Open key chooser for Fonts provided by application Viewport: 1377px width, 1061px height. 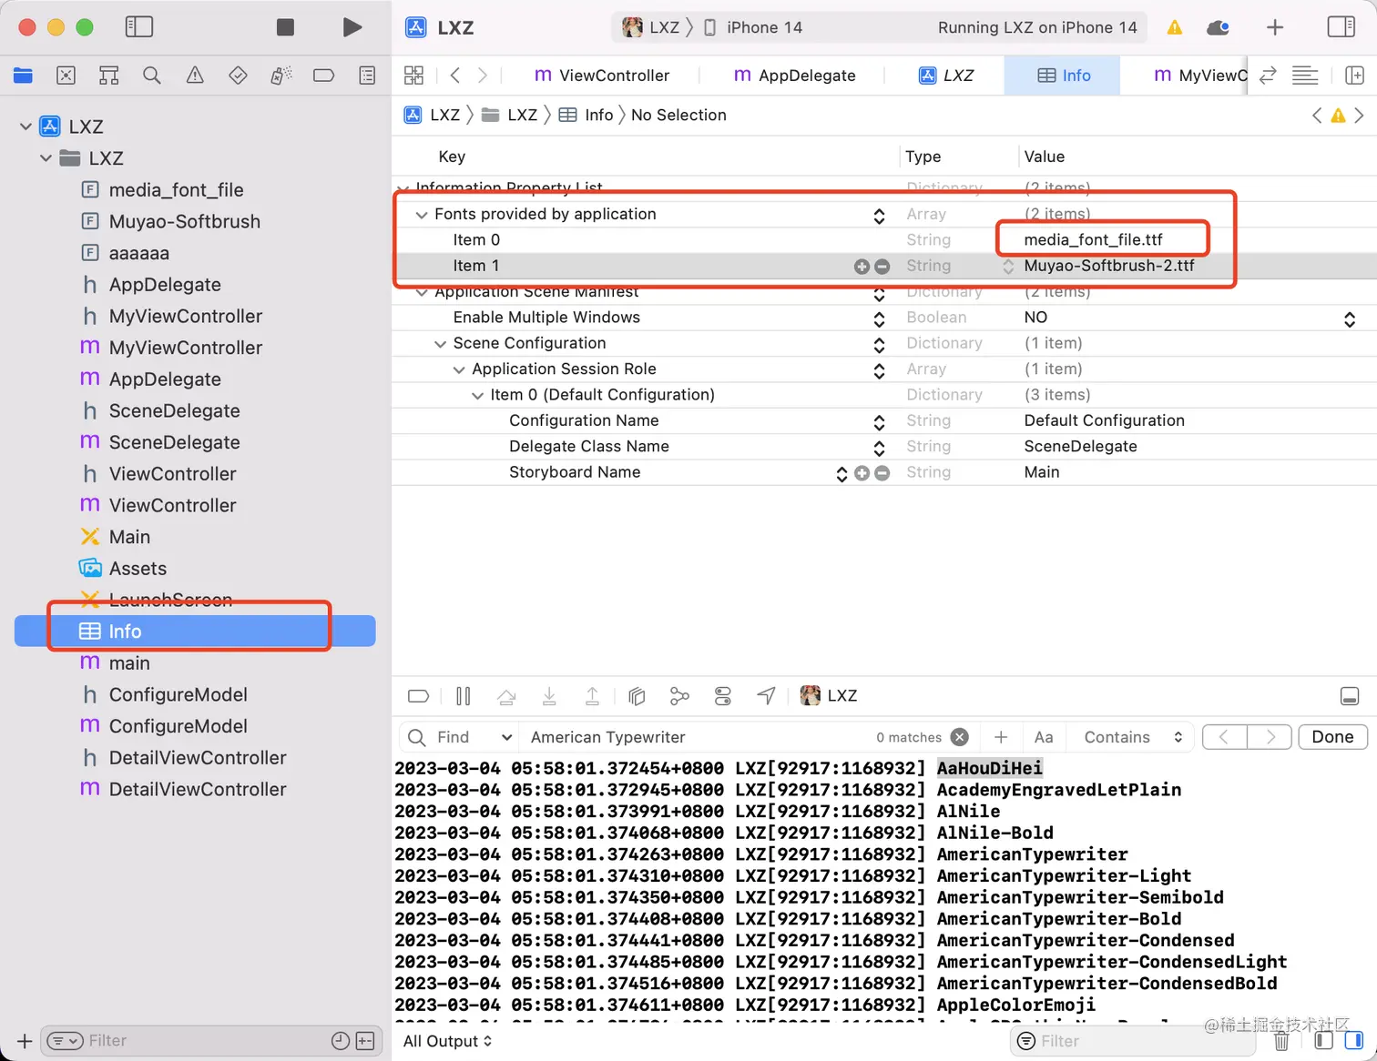click(x=879, y=216)
